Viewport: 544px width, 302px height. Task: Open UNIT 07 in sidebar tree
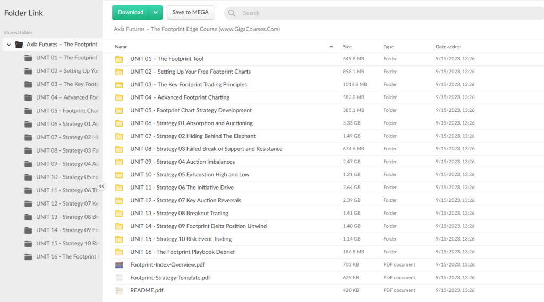click(63, 137)
